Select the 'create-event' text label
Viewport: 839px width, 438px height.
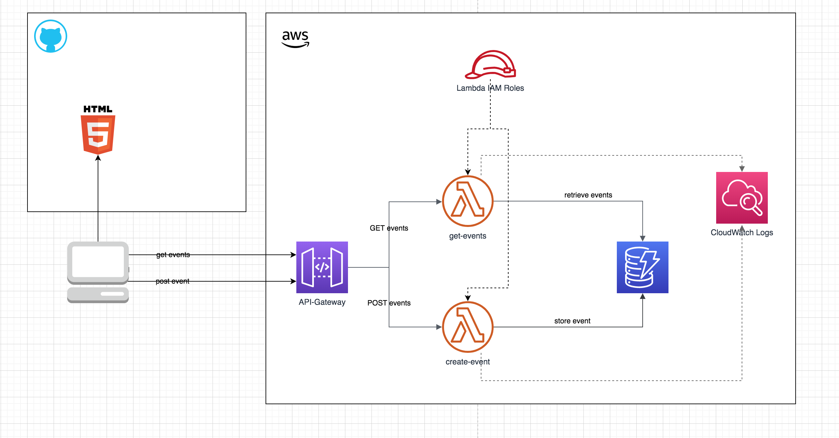467,362
